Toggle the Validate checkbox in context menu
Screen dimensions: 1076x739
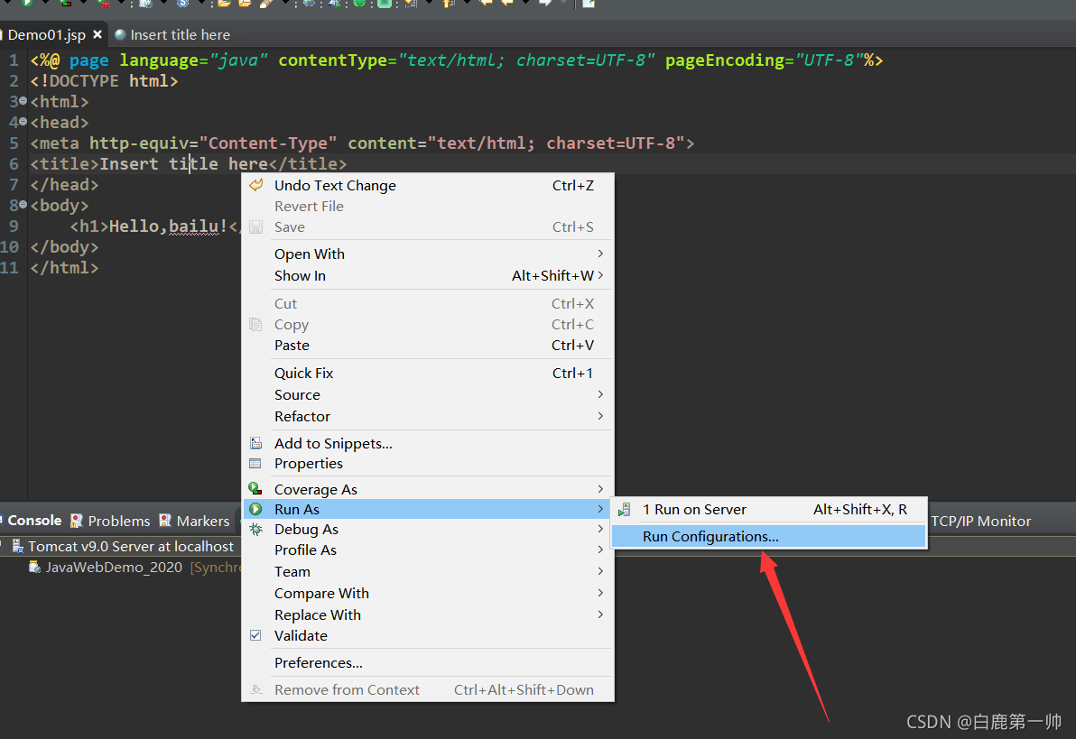[x=255, y=635]
